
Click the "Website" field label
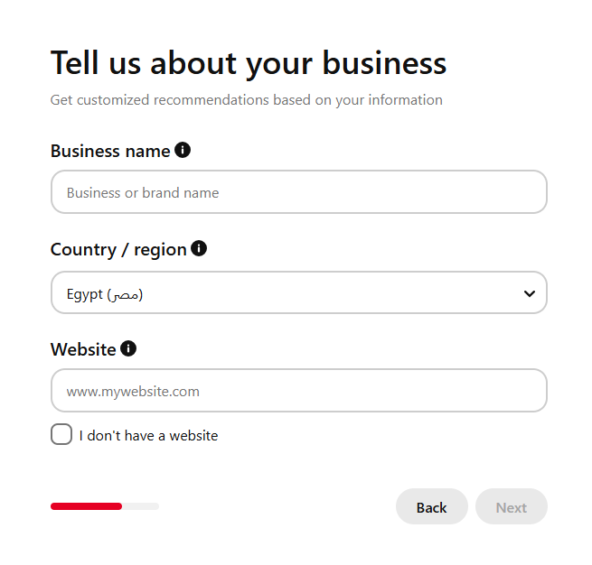[83, 349]
